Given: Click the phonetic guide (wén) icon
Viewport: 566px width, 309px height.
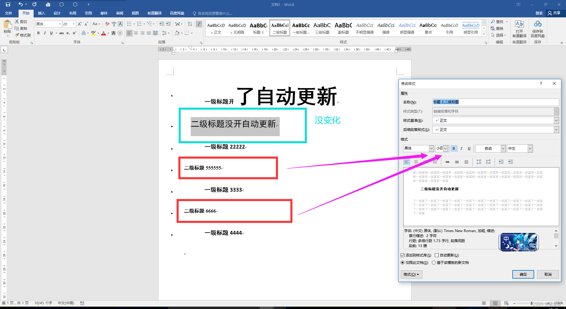Looking at the screenshot, I should (x=114, y=24).
